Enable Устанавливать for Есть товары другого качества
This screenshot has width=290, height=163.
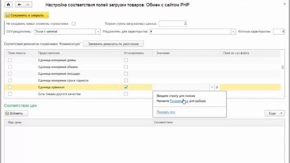pos(126,94)
